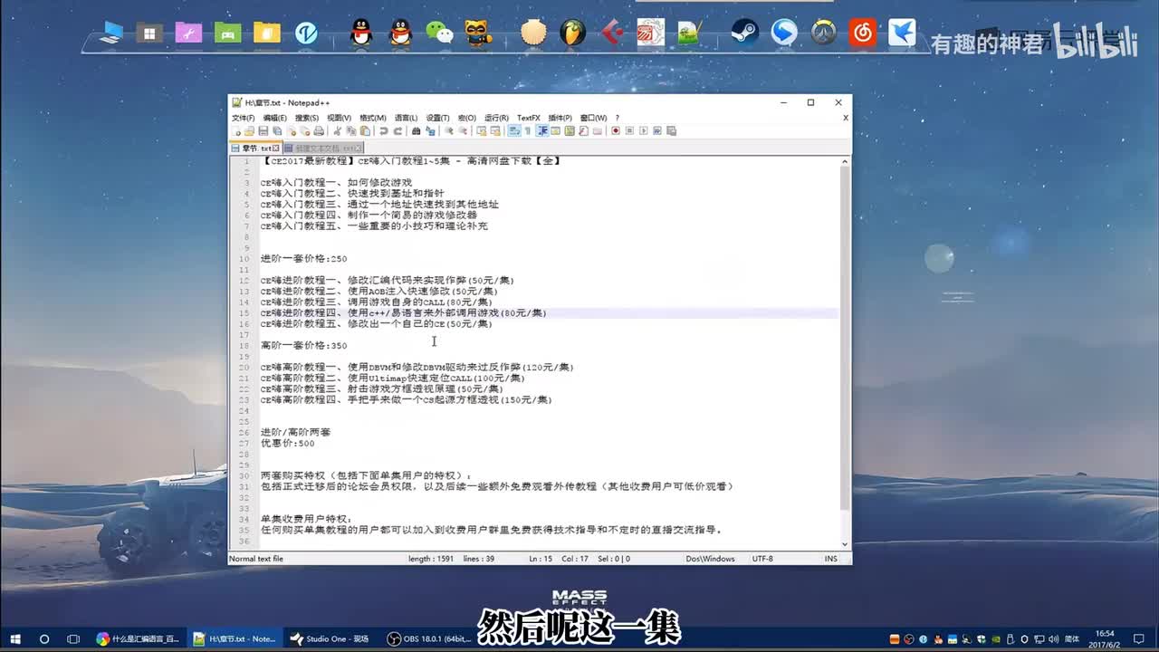The image size is (1159, 652).
Task: Click the taskbar clock showing 16:54
Action: pos(1105,639)
